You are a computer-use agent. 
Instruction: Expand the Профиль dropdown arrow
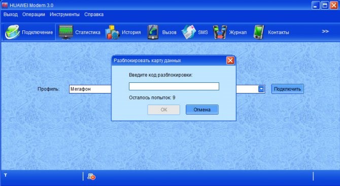[261, 89]
